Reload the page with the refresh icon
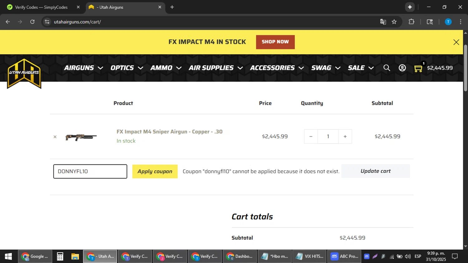 point(32,22)
